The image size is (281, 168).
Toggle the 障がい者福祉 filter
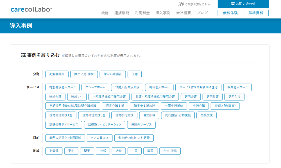pyautogui.click(x=113, y=74)
